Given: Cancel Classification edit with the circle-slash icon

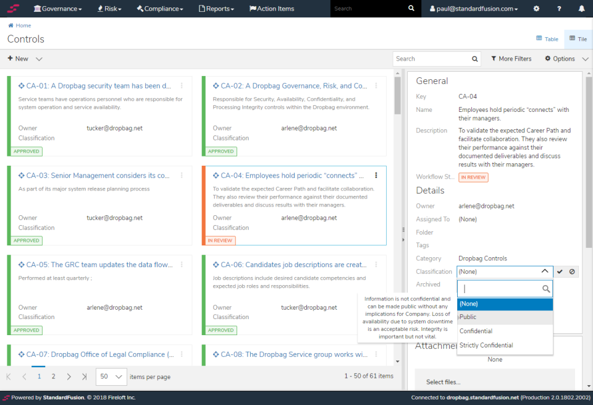Looking at the screenshot, I should click(572, 271).
